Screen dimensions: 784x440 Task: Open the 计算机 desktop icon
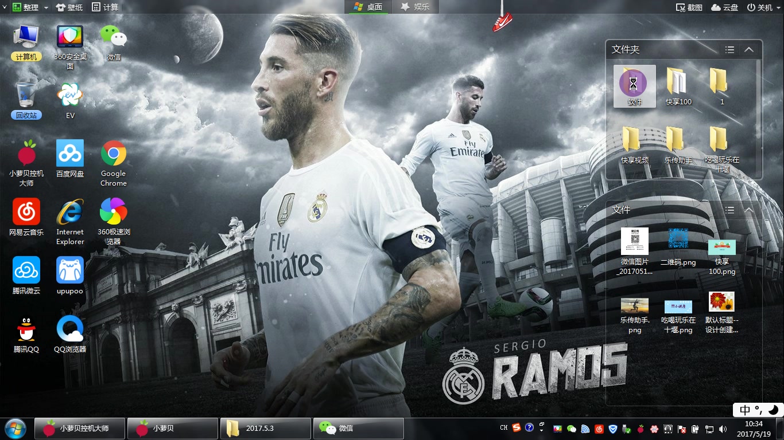pyautogui.click(x=26, y=43)
